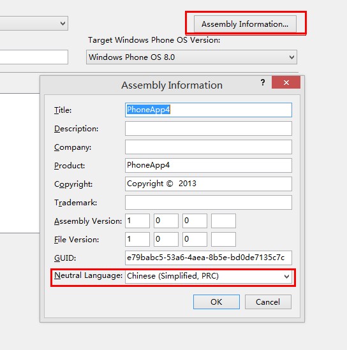Click File Version third number box
The image size is (347, 350).
[x=195, y=239]
